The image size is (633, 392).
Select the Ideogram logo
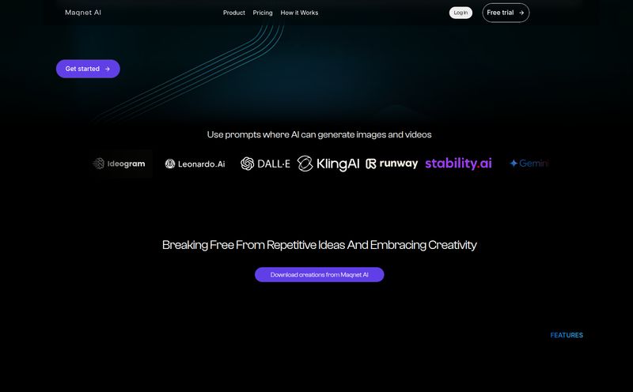coord(119,164)
